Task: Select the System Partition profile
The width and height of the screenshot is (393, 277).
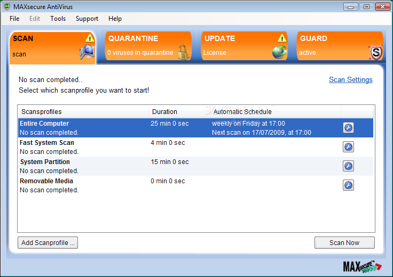Action: [x=195, y=166]
